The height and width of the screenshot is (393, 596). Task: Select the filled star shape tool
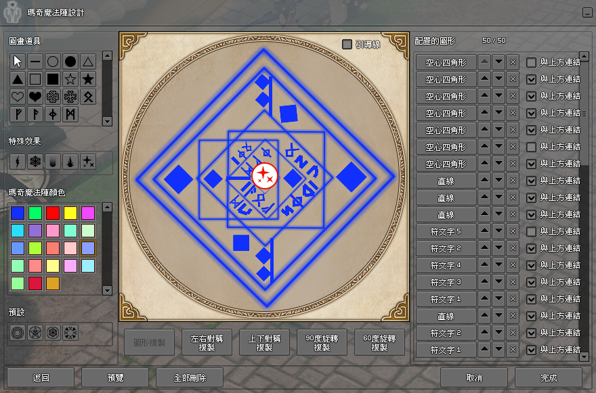click(x=88, y=79)
